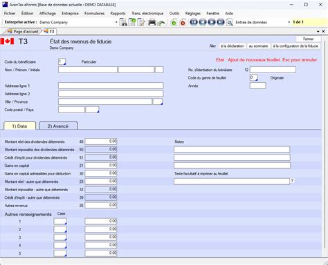Click the AvanTax eForms title bar icon
Image resolution: width=328 pixels, height=265 pixels.
coord(5,4)
